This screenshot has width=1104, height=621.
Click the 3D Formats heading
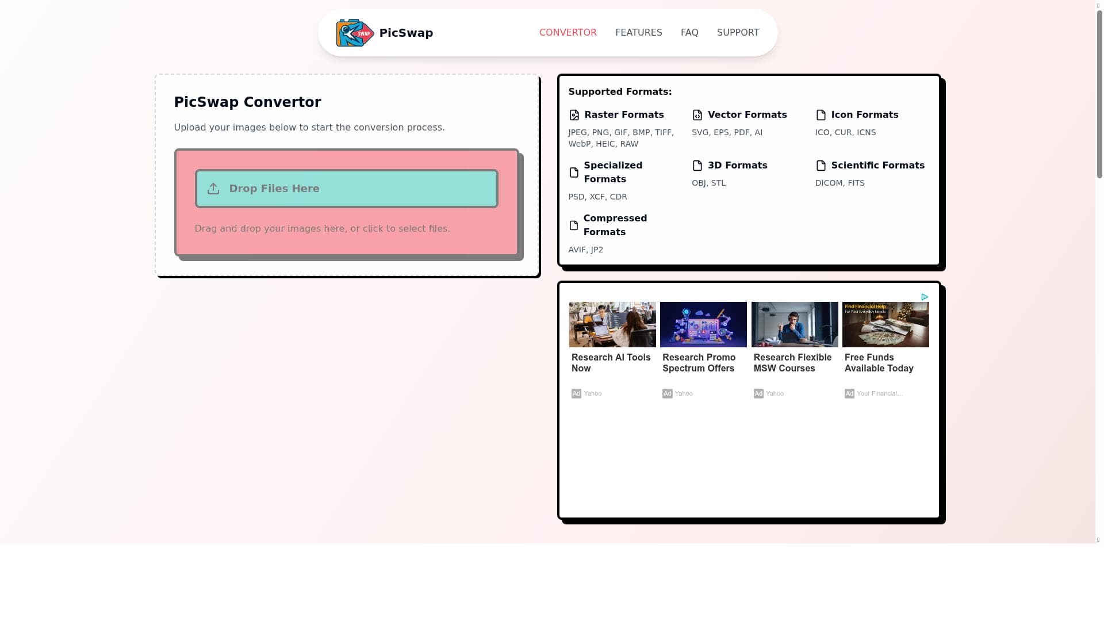click(738, 166)
